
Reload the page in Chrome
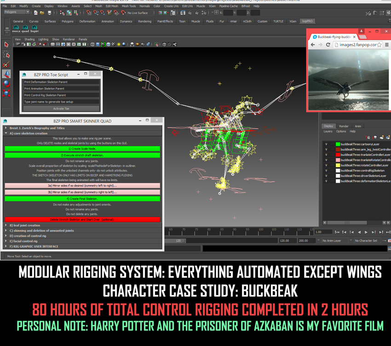pos(328,45)
